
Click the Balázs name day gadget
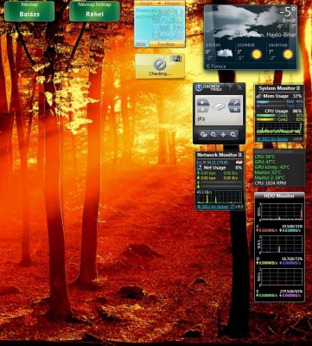pos(29,11)
